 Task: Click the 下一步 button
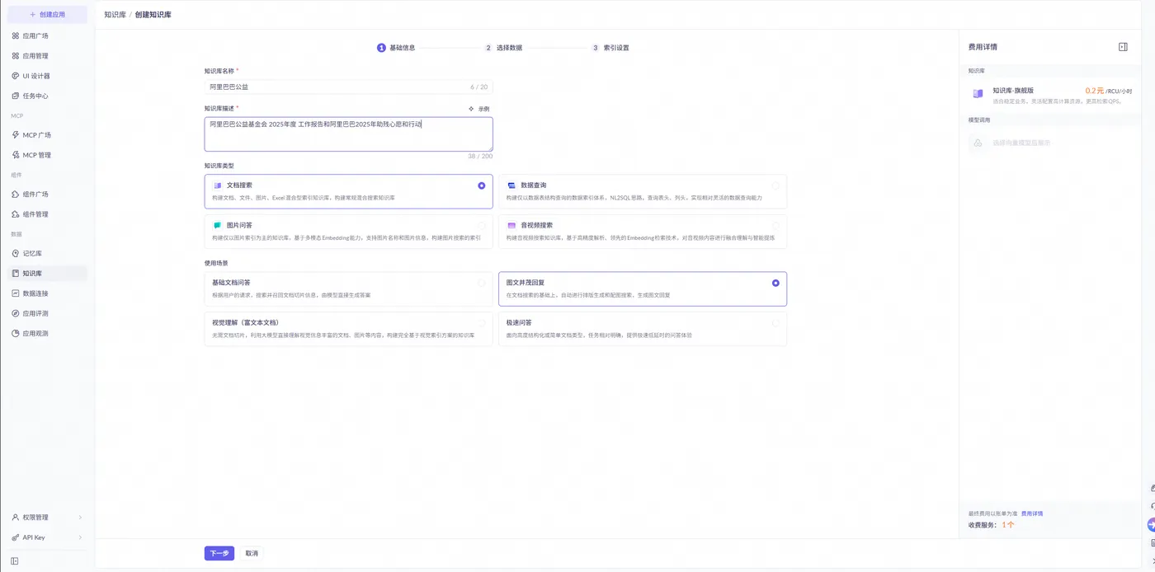[x=219, y=553]
